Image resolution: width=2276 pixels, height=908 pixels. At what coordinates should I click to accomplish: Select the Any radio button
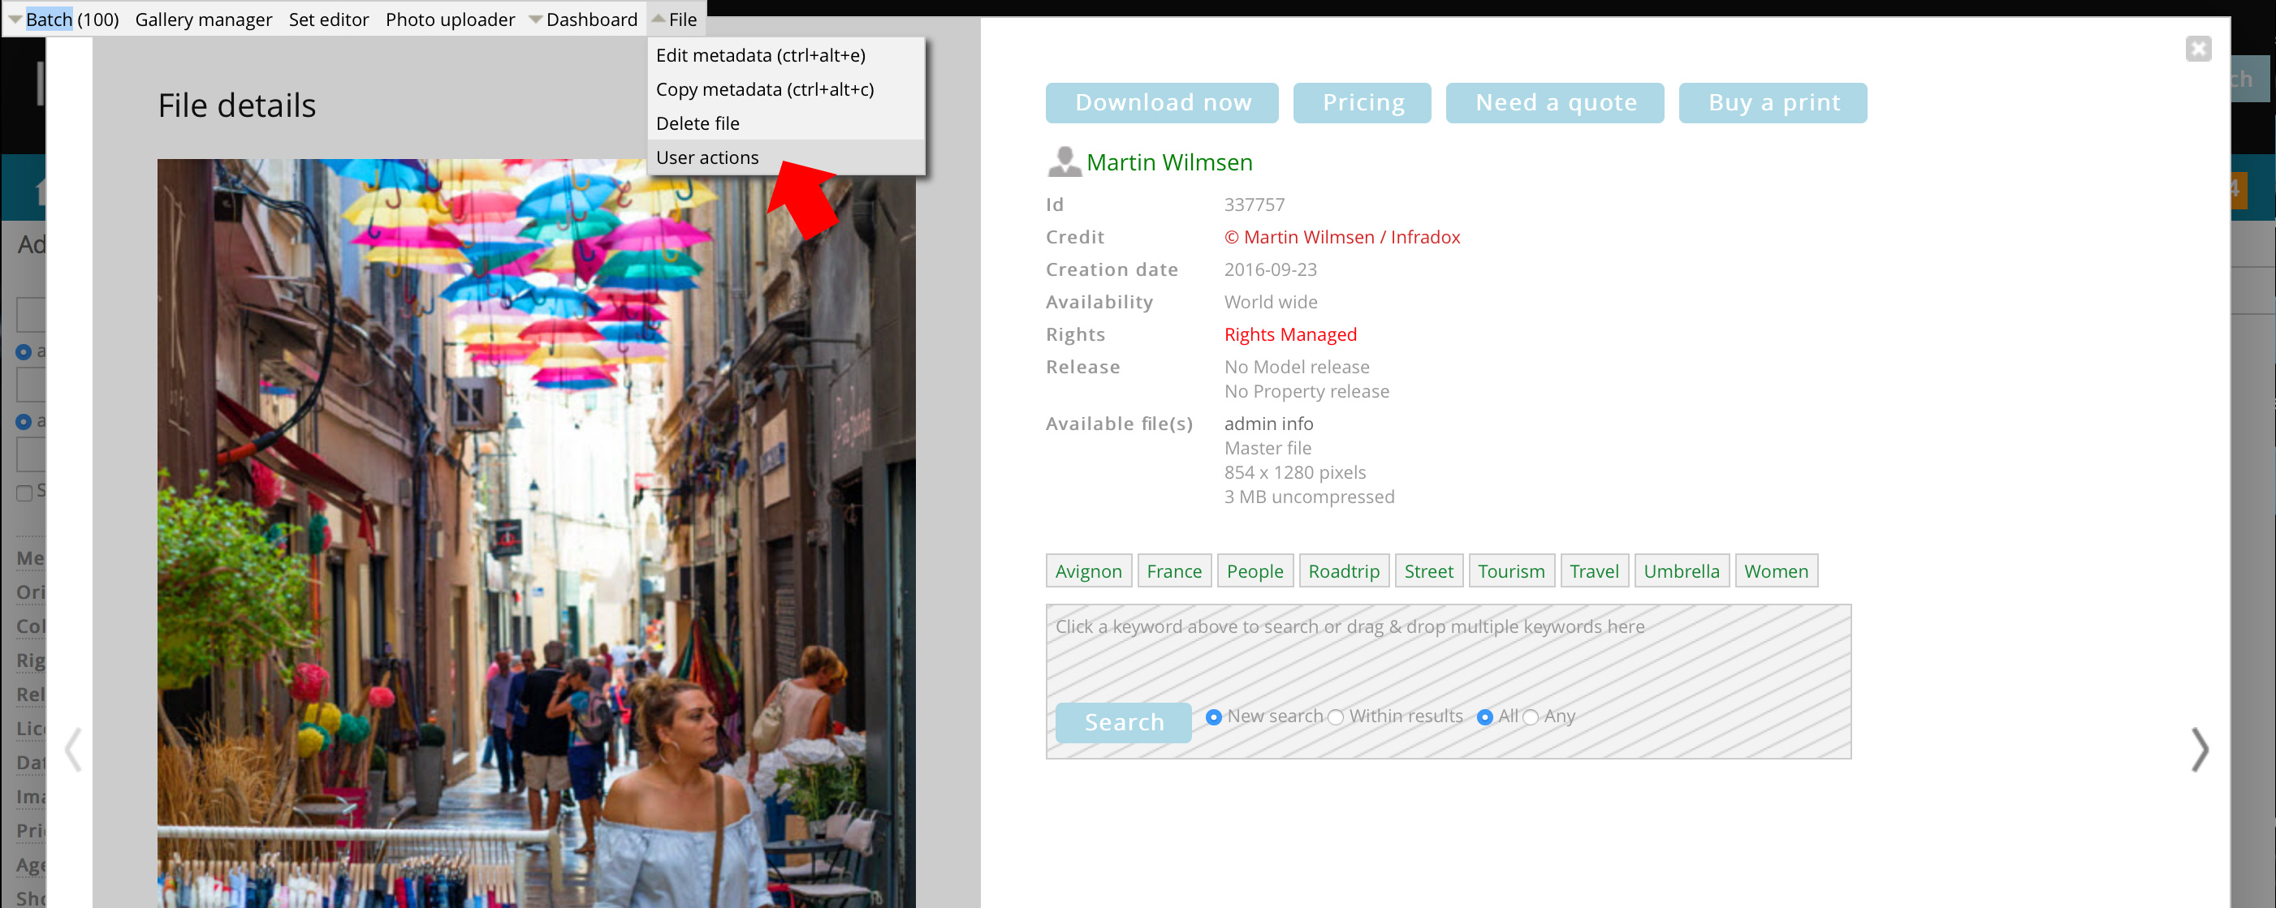[x=1531, y=717]
